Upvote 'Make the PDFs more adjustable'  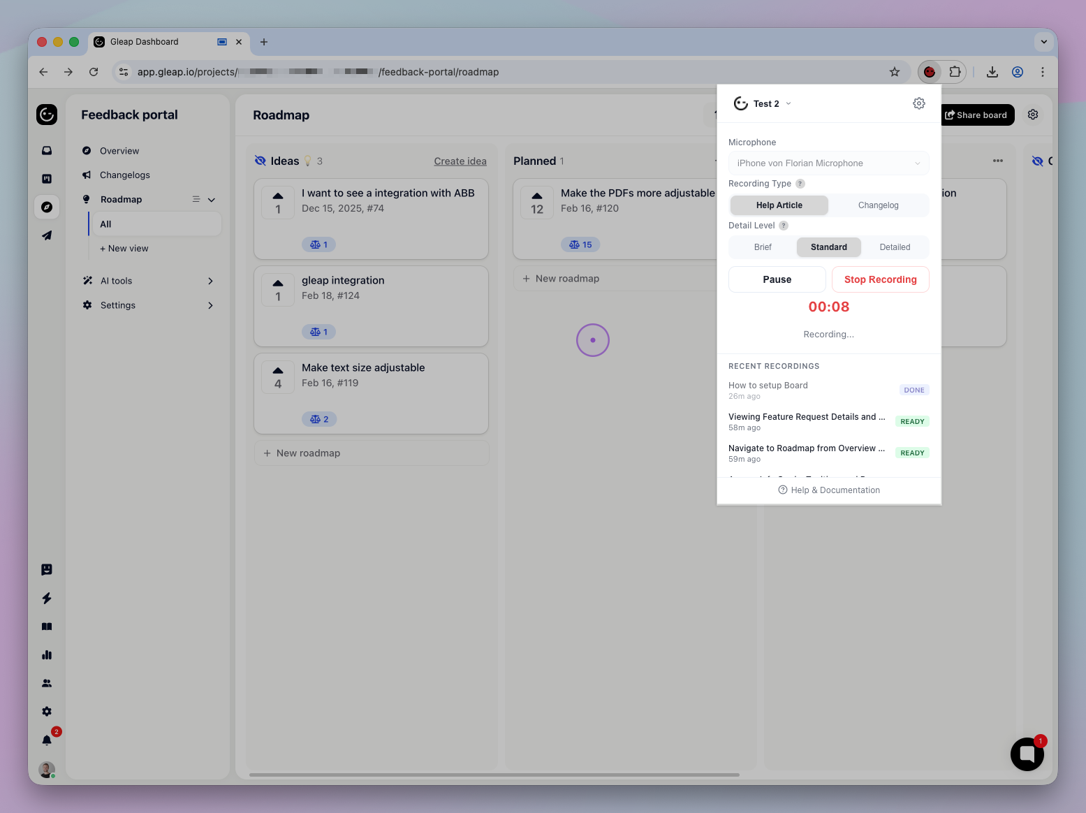(x=537, y=203)
